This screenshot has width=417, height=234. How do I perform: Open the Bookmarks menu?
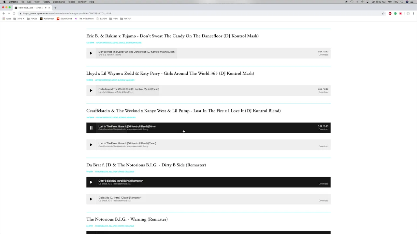59,2
